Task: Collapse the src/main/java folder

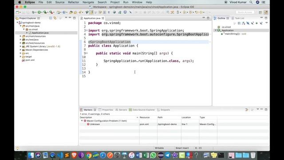Action: click(21, 26)
